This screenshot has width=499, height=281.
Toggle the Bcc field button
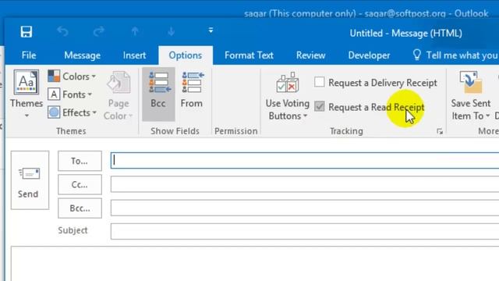click(x=158, y=94)
